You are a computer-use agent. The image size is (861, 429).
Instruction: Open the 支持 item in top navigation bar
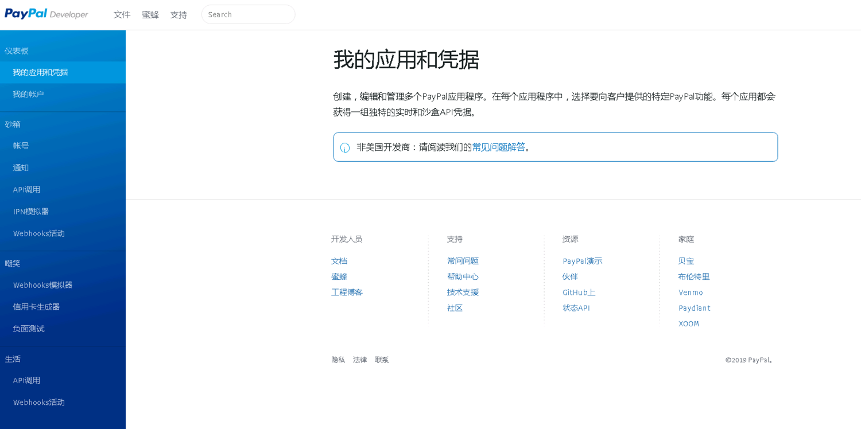click(179, 14)
